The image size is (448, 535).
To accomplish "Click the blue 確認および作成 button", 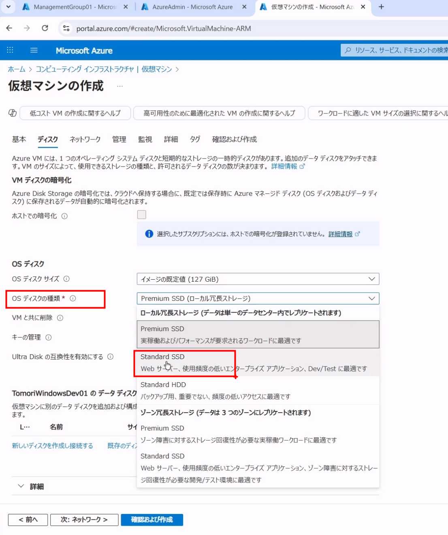I will [152, 520].
